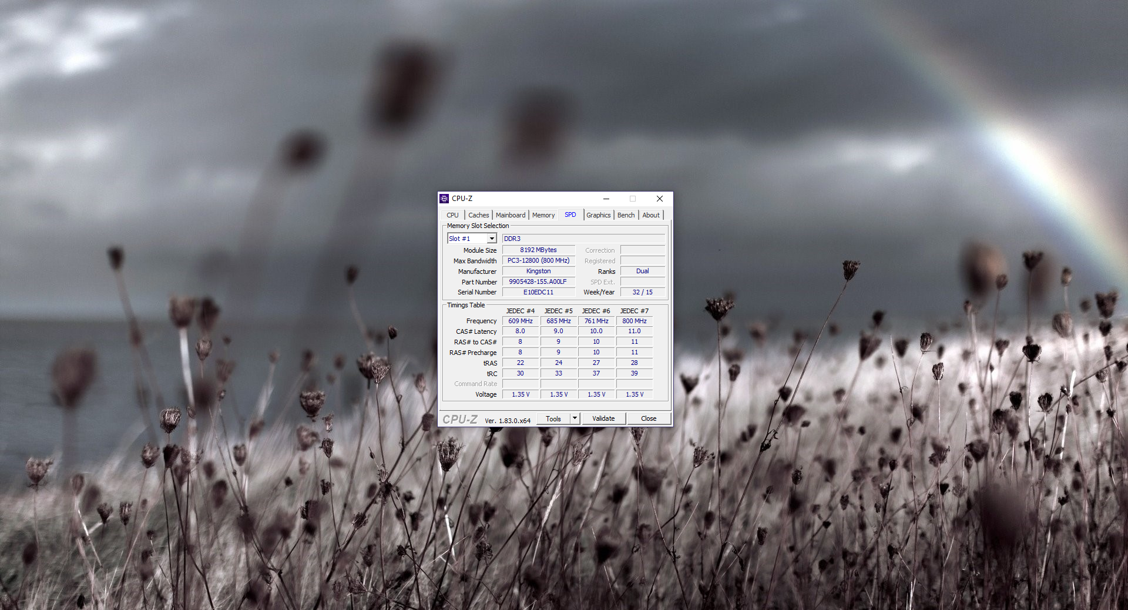The width and height of the screenshot is (1128, 610).
Task: Open the Graphics tab
Action: 598,215
